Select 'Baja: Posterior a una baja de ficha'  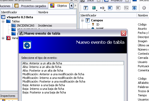73,92
